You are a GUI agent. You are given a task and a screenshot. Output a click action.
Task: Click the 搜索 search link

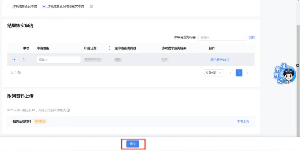pyautogui.click(x=251, y=37)
